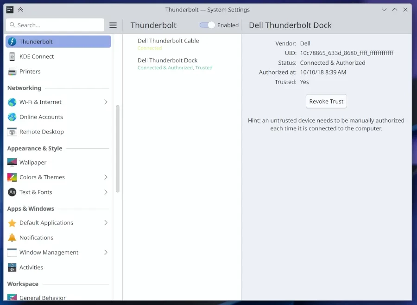Click the Wi-Fi & Internet globe icon
The image size is (417, 305).
coord(12,102)
